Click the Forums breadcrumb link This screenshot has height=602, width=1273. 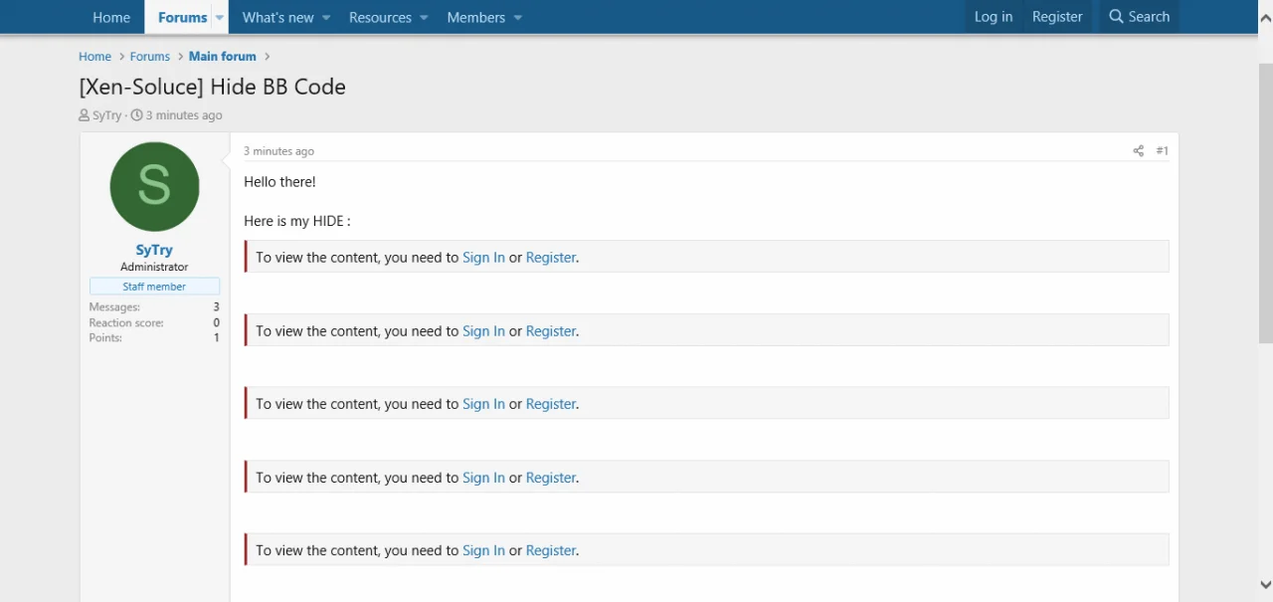pos(150,57)
